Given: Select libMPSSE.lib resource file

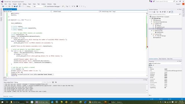Looking at the screenshot, I should tap(160, 32).
